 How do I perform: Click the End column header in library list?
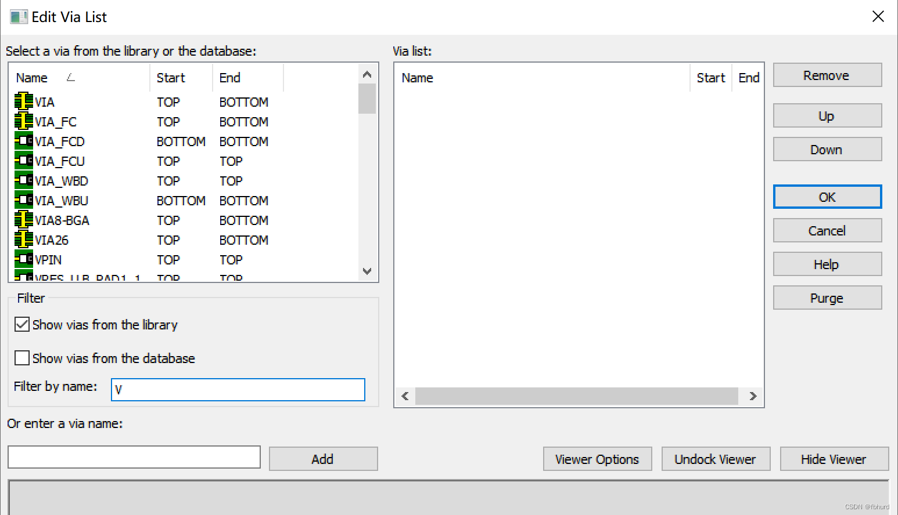point(230,78)
